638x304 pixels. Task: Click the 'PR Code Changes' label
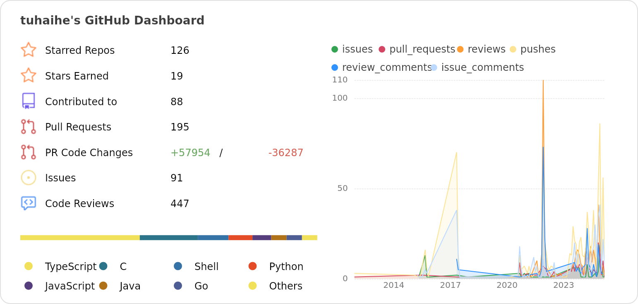[x=89, y=152]
